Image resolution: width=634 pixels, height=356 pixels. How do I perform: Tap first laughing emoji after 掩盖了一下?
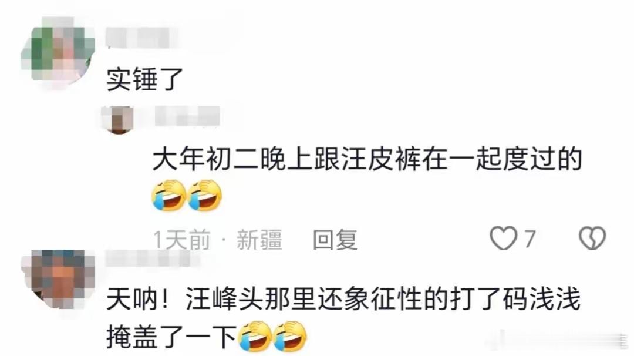255,337
